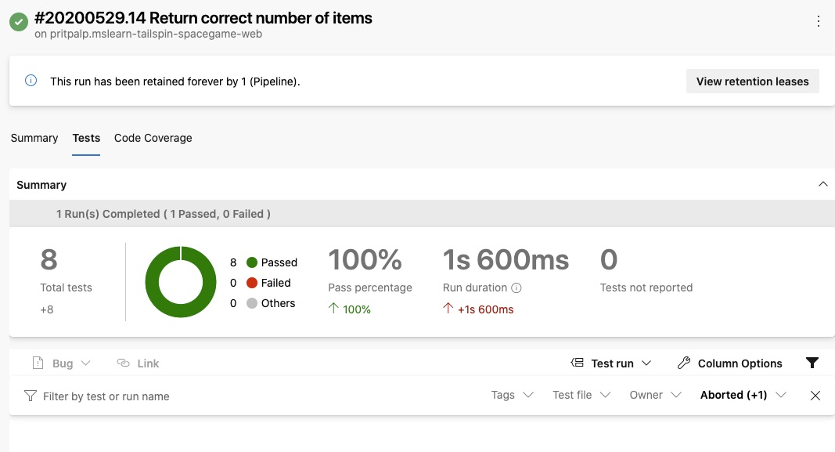Expand the Owner filter dropdown
Viewport: 835px width, 452px height.
point(656,395)
